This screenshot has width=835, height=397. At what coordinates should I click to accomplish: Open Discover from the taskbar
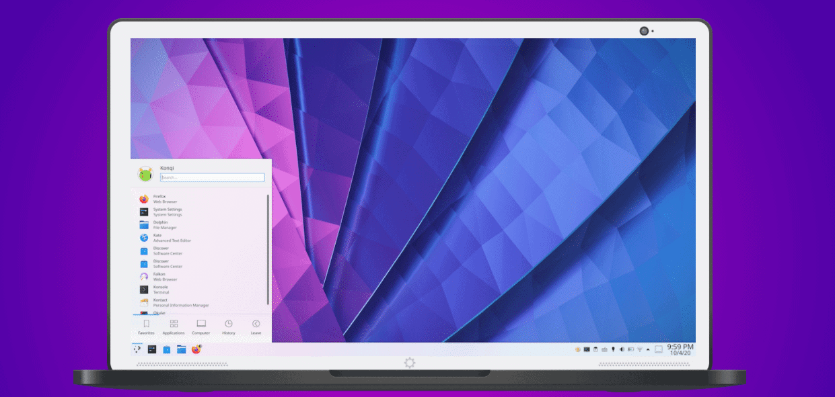[x=167, y=349]
